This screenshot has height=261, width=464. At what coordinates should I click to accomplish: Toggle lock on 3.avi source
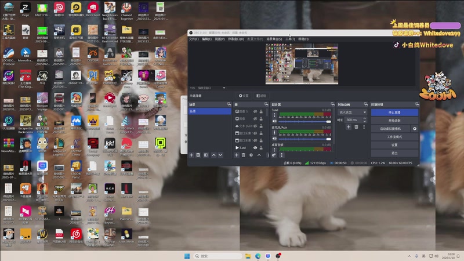pos(261,148)
